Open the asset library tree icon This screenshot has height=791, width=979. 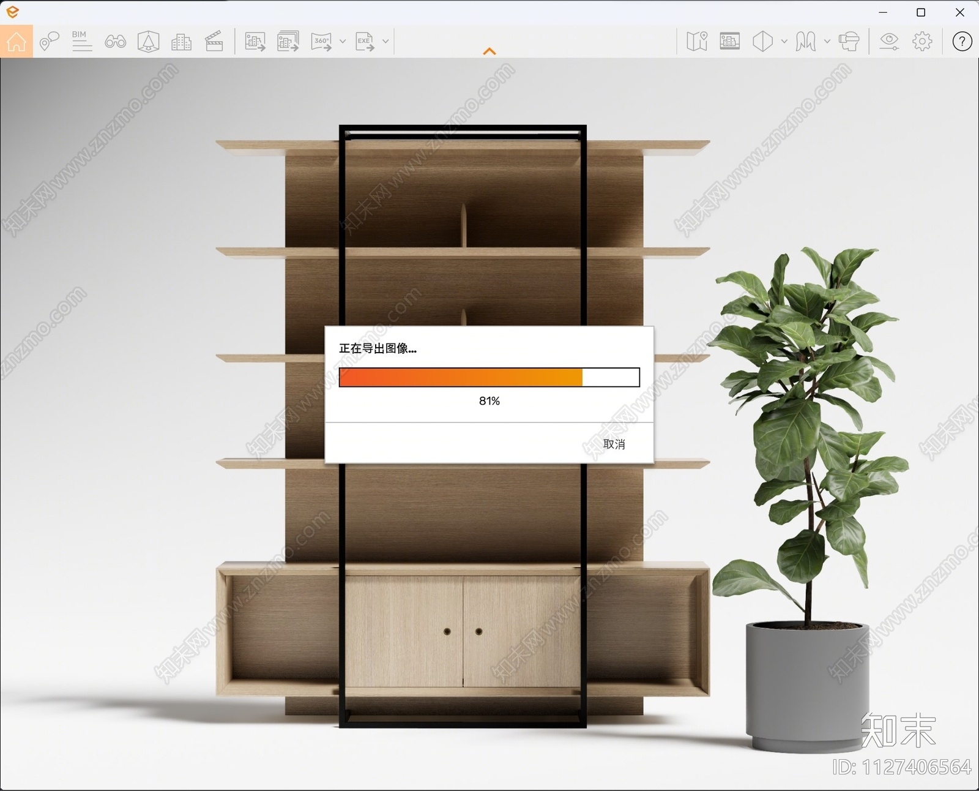coord(148,42)
